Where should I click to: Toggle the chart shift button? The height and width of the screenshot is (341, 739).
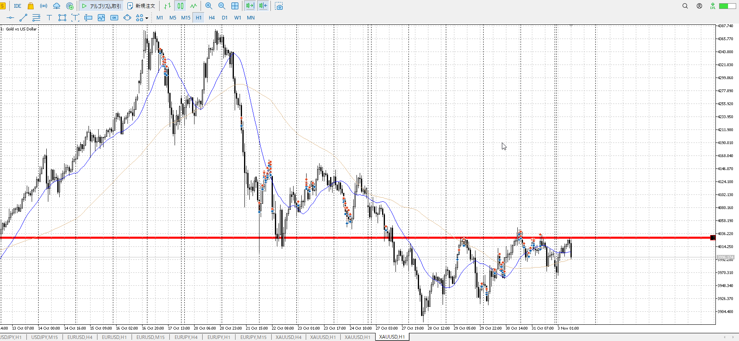pyautogui.click(x=263, y=6)
